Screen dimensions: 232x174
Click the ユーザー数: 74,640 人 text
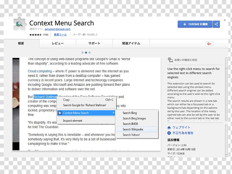point(85,35)
